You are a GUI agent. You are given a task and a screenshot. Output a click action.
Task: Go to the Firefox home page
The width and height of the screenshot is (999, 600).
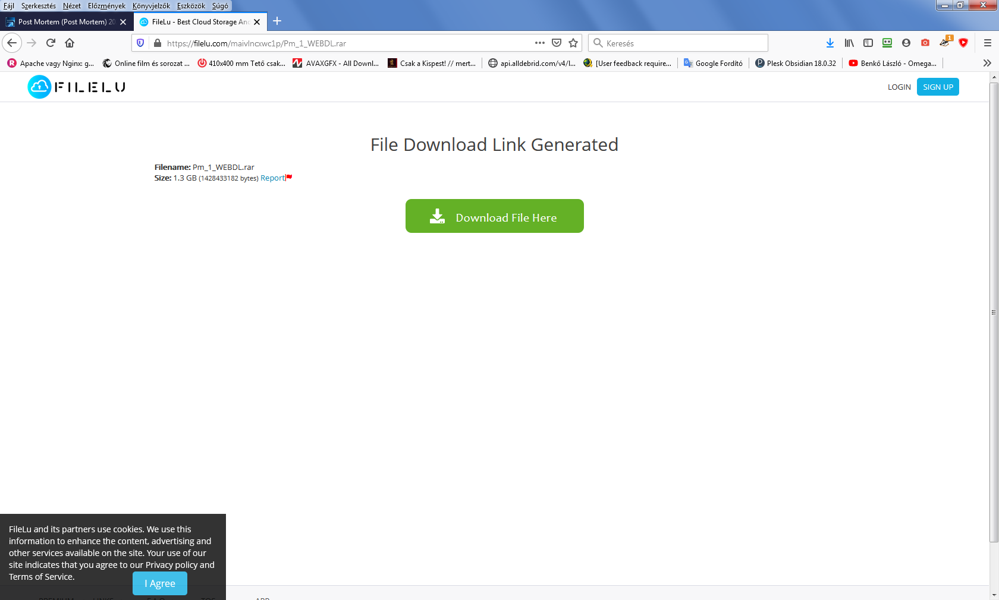click(70, 43)
